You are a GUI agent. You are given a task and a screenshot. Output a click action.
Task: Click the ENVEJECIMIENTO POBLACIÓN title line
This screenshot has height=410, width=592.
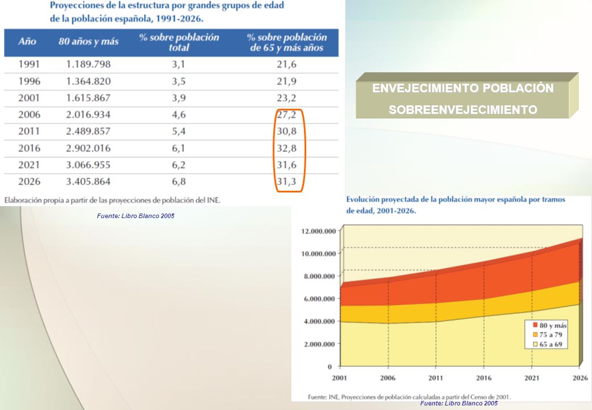coord(463,88)
